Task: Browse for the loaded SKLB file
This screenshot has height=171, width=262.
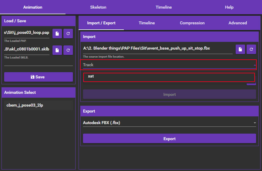Action: click(x=57, y=50)
